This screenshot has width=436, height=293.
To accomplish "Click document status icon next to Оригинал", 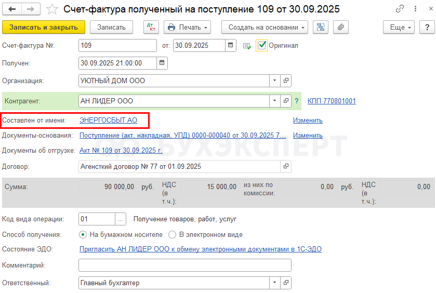I will click(x=247, y=46).
